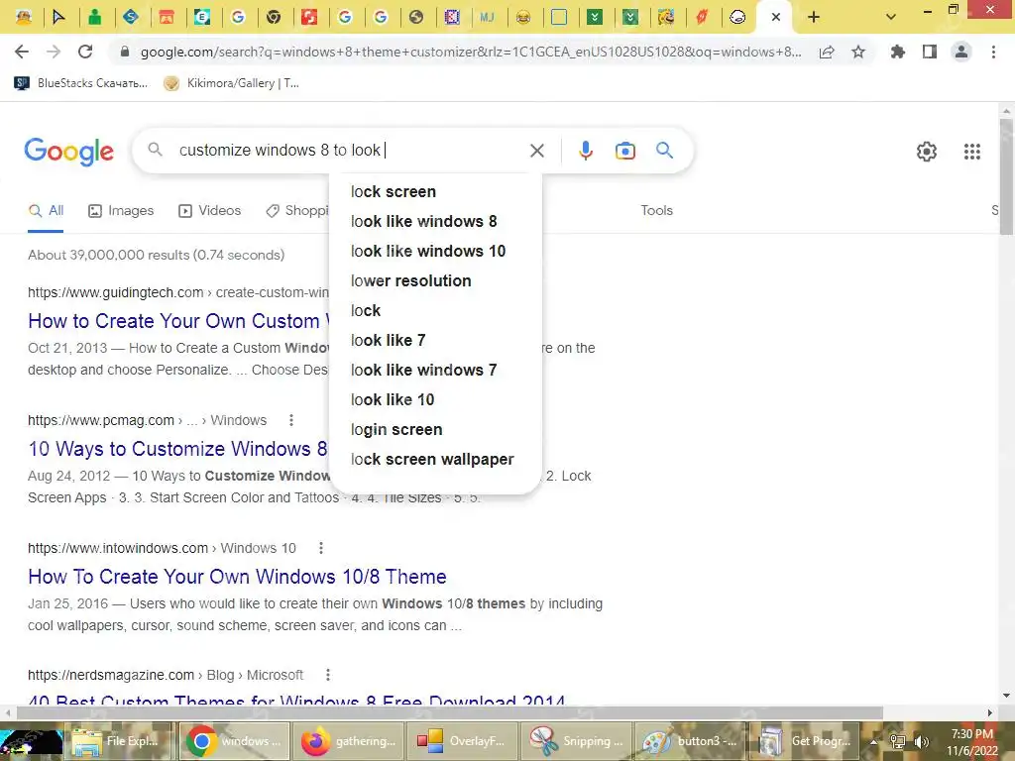Image resolution: width=1015 pixels, height=761 pixels.
Task: Go back to the previous page
Action: point(22,52)
